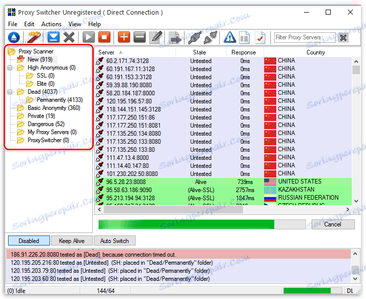The image size is (366, 299).
Task: Click the status bar green progress indicator
Action: click(x=313, y=290)
